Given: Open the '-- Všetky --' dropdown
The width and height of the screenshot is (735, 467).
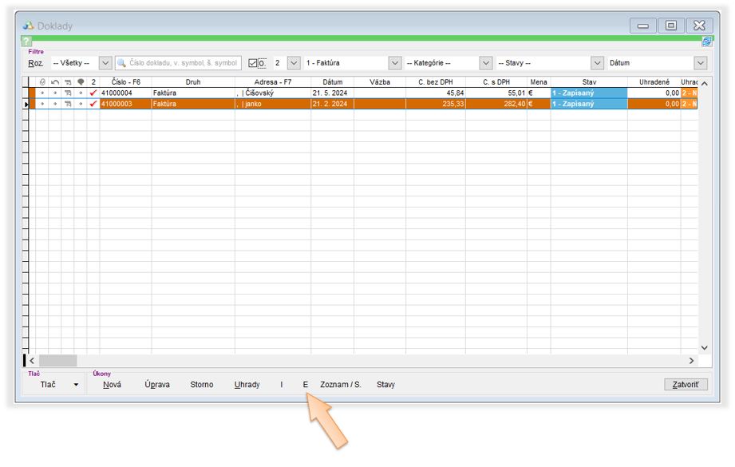Looking at the screenshot, I should [x=105, y=63].
